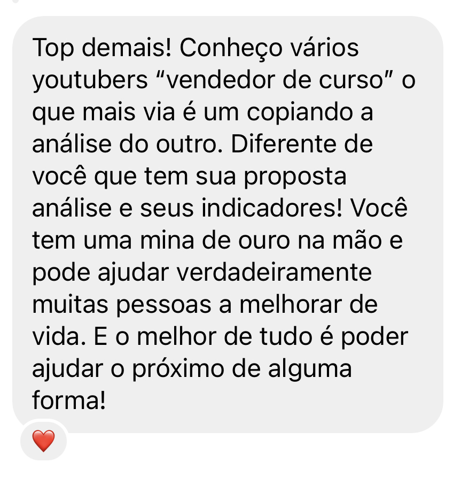Click the phrase "mina de ouro"
Screen dimensions: 461x478
click(x=215, y=240)
